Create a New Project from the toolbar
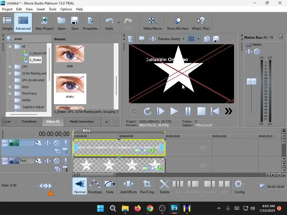 (x=45, y=23)
